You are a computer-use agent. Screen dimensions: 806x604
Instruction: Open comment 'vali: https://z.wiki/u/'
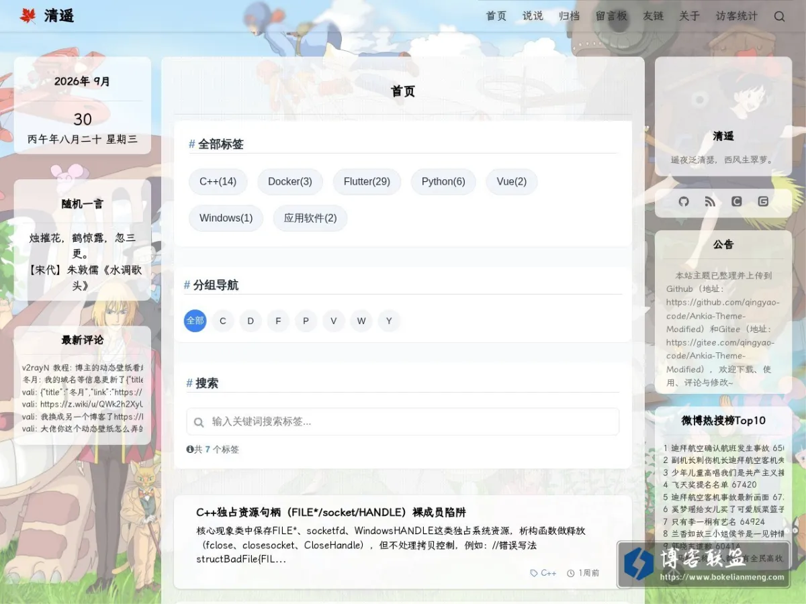coord(83,404)
